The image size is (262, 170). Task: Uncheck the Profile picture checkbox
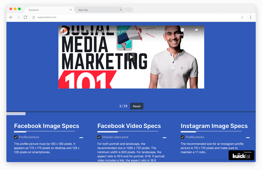(x=16, y=137)
